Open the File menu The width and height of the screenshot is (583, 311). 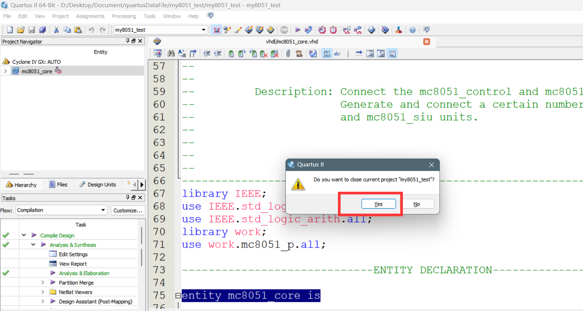(7, 16)
